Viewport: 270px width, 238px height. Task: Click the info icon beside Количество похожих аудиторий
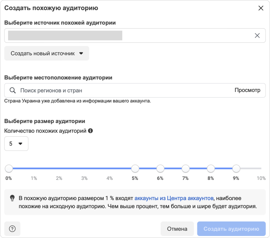coord(90,131)
